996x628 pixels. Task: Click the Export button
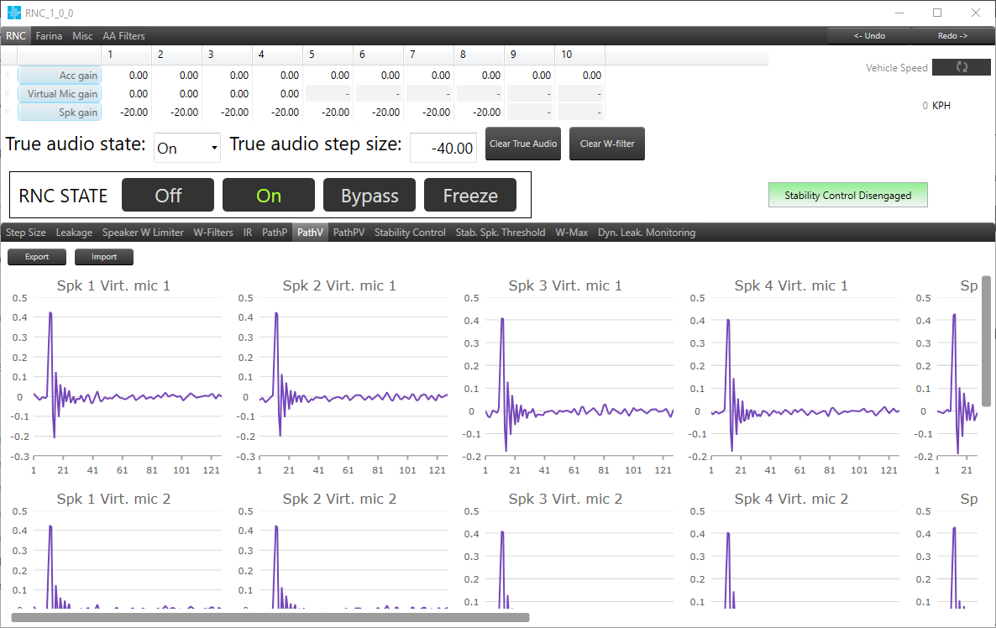(37, 257)
